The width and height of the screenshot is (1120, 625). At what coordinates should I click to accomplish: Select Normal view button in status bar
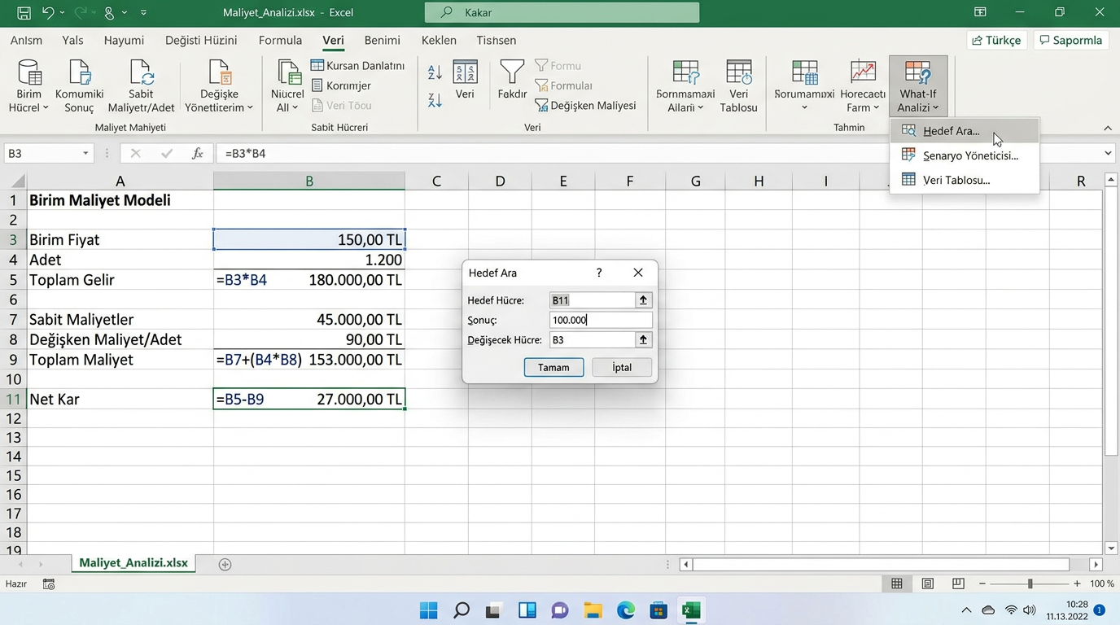coord(897,583)
